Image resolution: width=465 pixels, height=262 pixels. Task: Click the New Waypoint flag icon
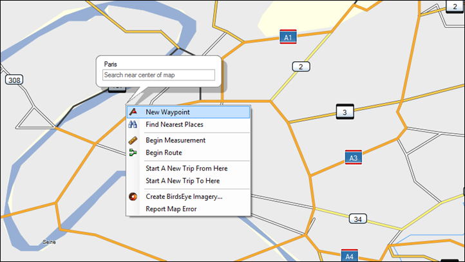133,112
